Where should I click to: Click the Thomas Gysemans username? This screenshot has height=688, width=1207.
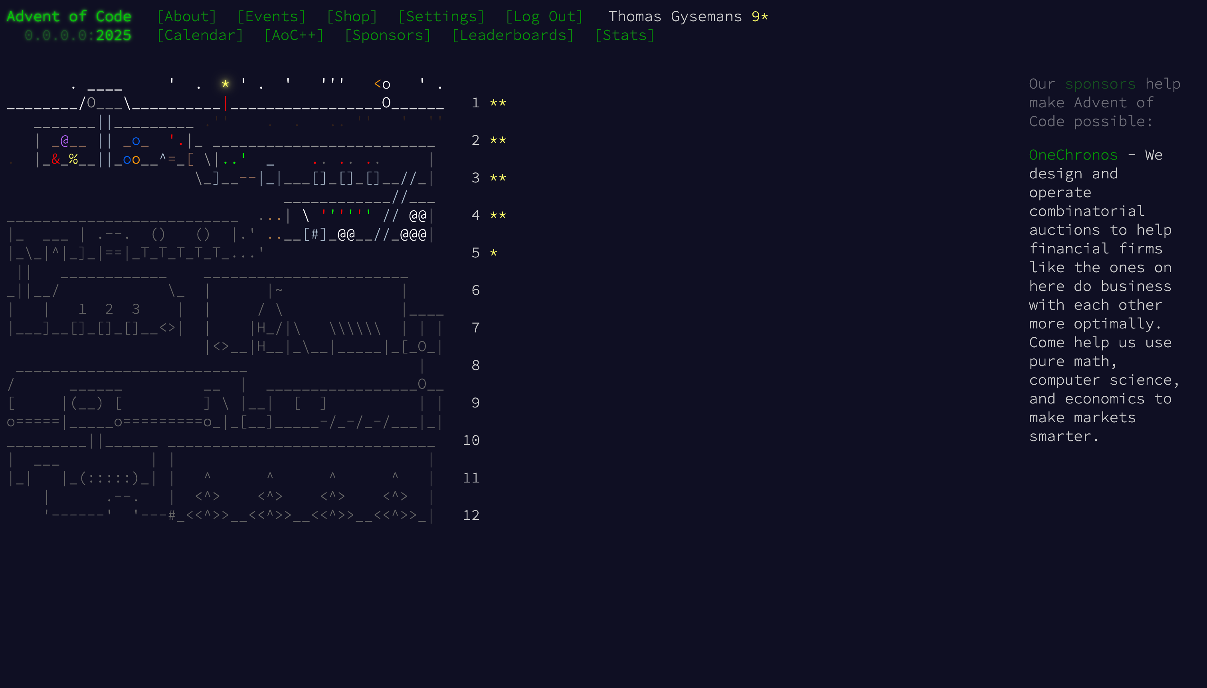(675, 16)
